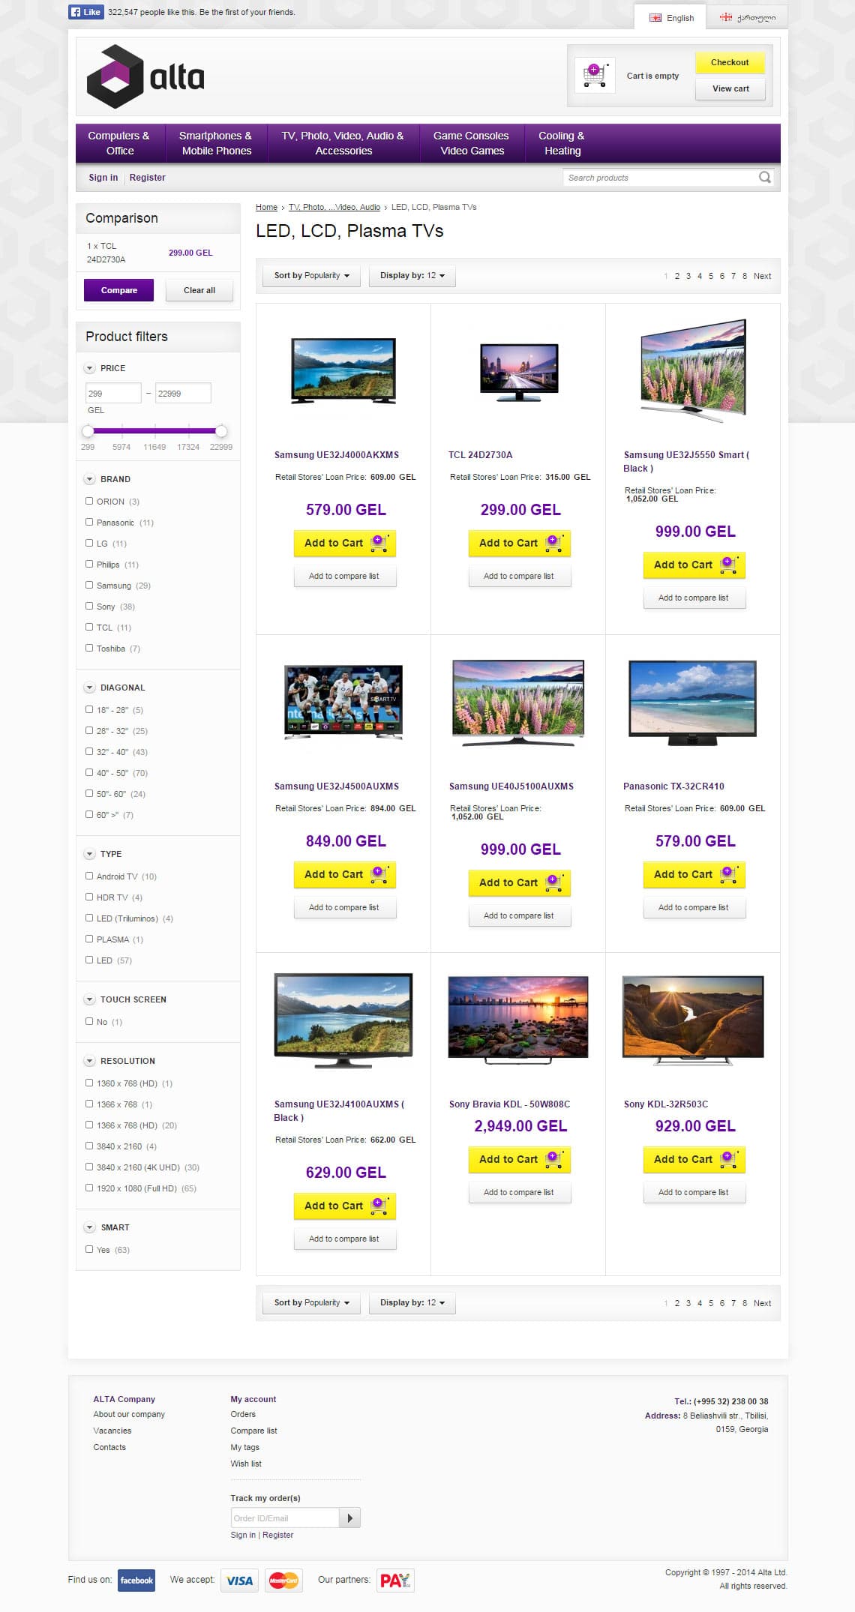The image size is (855, 1612).
Task: Click the VISA payment icon
Action: coord(239,1581)
